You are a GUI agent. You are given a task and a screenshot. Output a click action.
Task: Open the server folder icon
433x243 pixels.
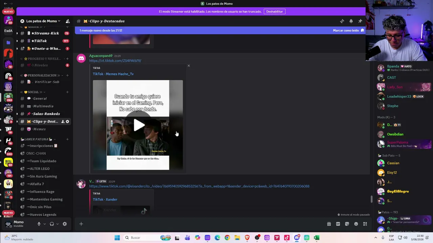pos(8,43)
